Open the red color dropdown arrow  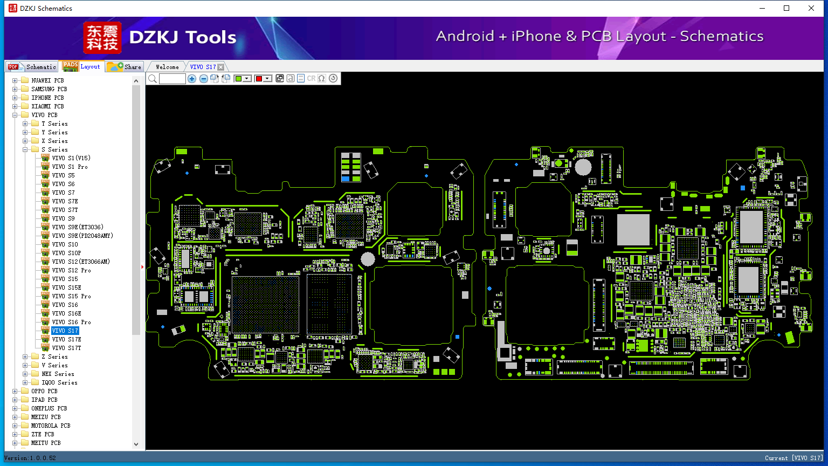click(267, 79)
